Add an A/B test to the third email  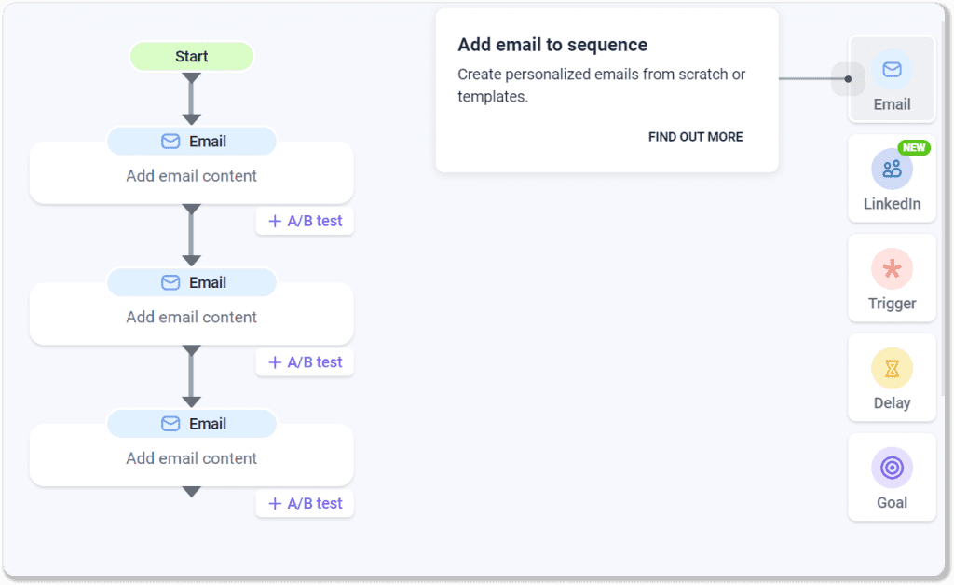(305, 503)
